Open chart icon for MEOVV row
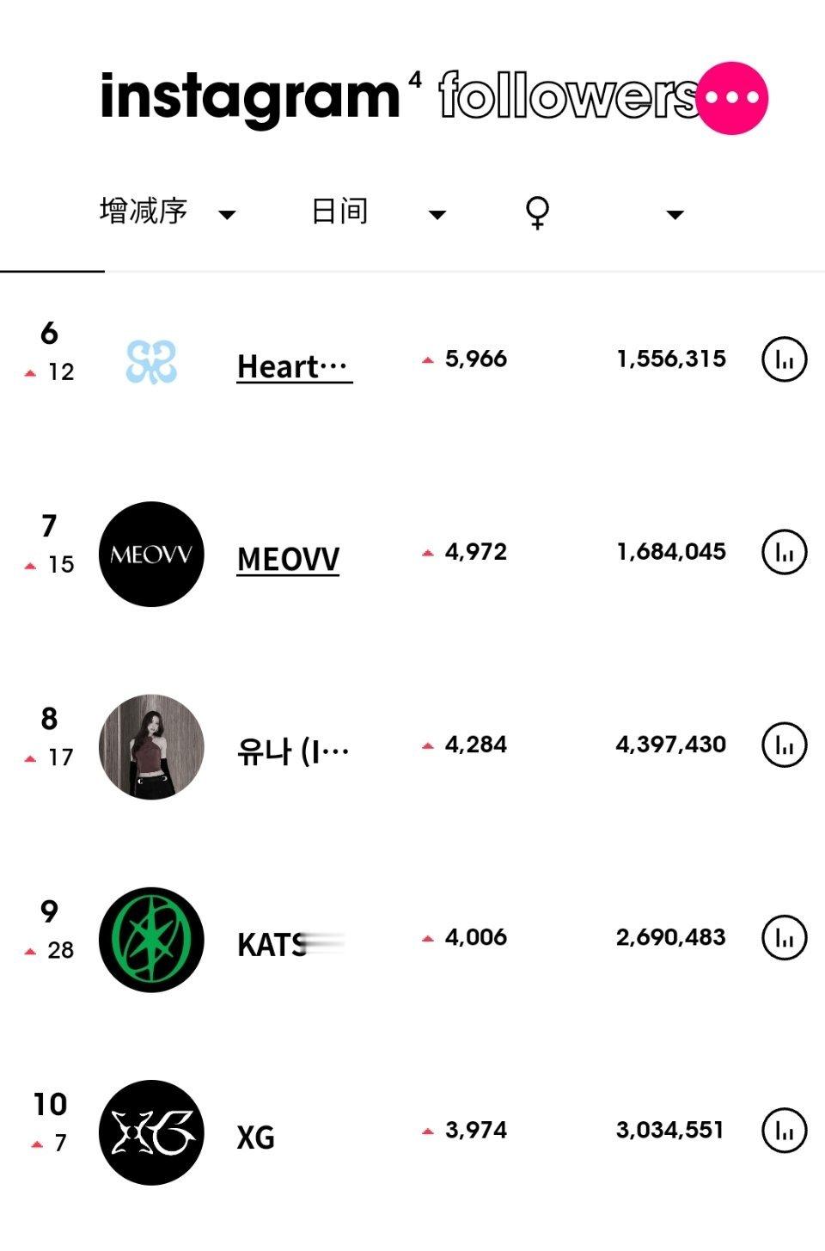825x1251 pixels. click(x=785, y=552)
